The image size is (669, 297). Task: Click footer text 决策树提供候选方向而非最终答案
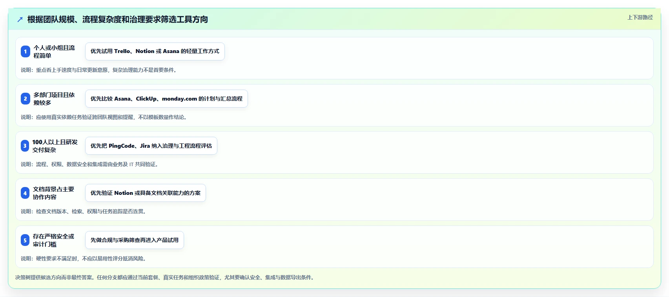pyautogui.click(x=165, y=277)
